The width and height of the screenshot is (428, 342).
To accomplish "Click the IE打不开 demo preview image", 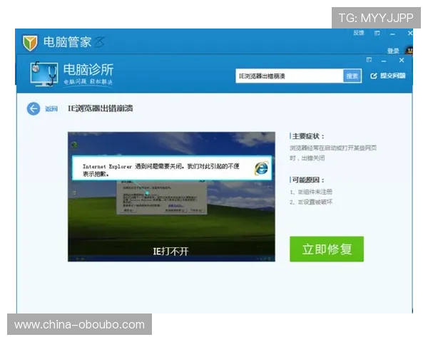I will 171,197.
